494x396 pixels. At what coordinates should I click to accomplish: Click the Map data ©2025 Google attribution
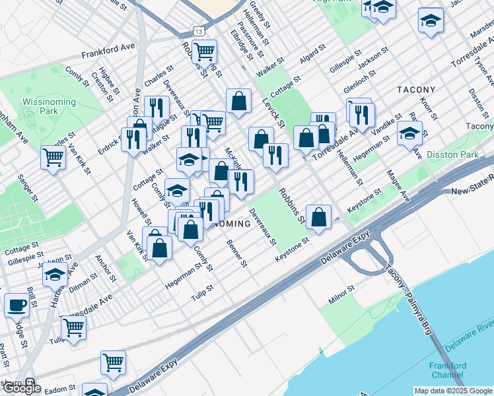click(x=454, y=391)
